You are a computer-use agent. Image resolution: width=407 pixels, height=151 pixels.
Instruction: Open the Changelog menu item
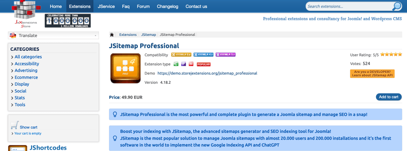pyautogui.click(x=168, y=6)
